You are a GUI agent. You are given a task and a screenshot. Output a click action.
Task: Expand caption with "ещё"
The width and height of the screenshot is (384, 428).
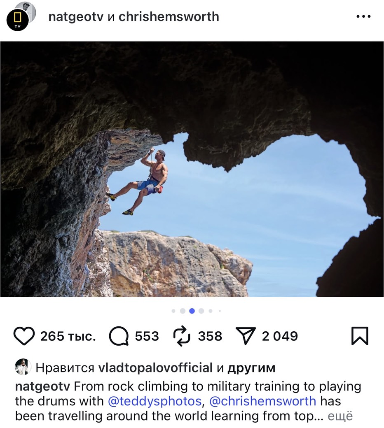click(x=340, y=416)
